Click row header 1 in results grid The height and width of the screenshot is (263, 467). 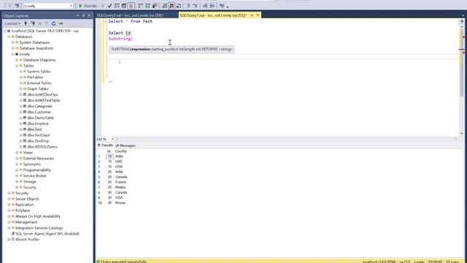[99, 156]
